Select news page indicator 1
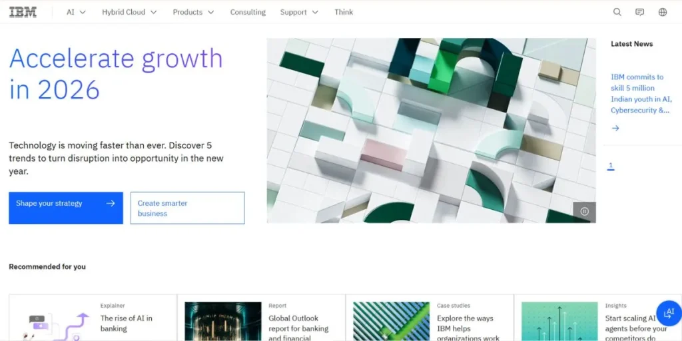The width and height of the screenshot is (682, 341). tap(611, 166)
